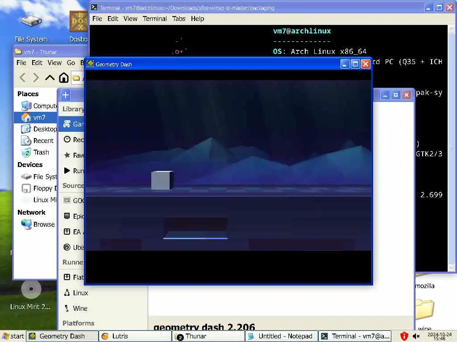Switch to Untitled - Notepad taskbar button
Image resolution: width=457 pixels, height=342 pixels.
tap(281, 336)
